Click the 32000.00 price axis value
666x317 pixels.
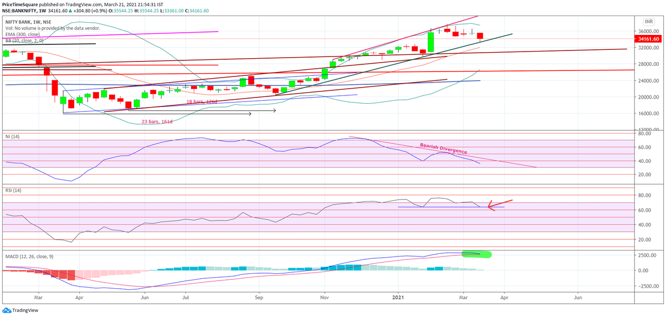point(648,48)
